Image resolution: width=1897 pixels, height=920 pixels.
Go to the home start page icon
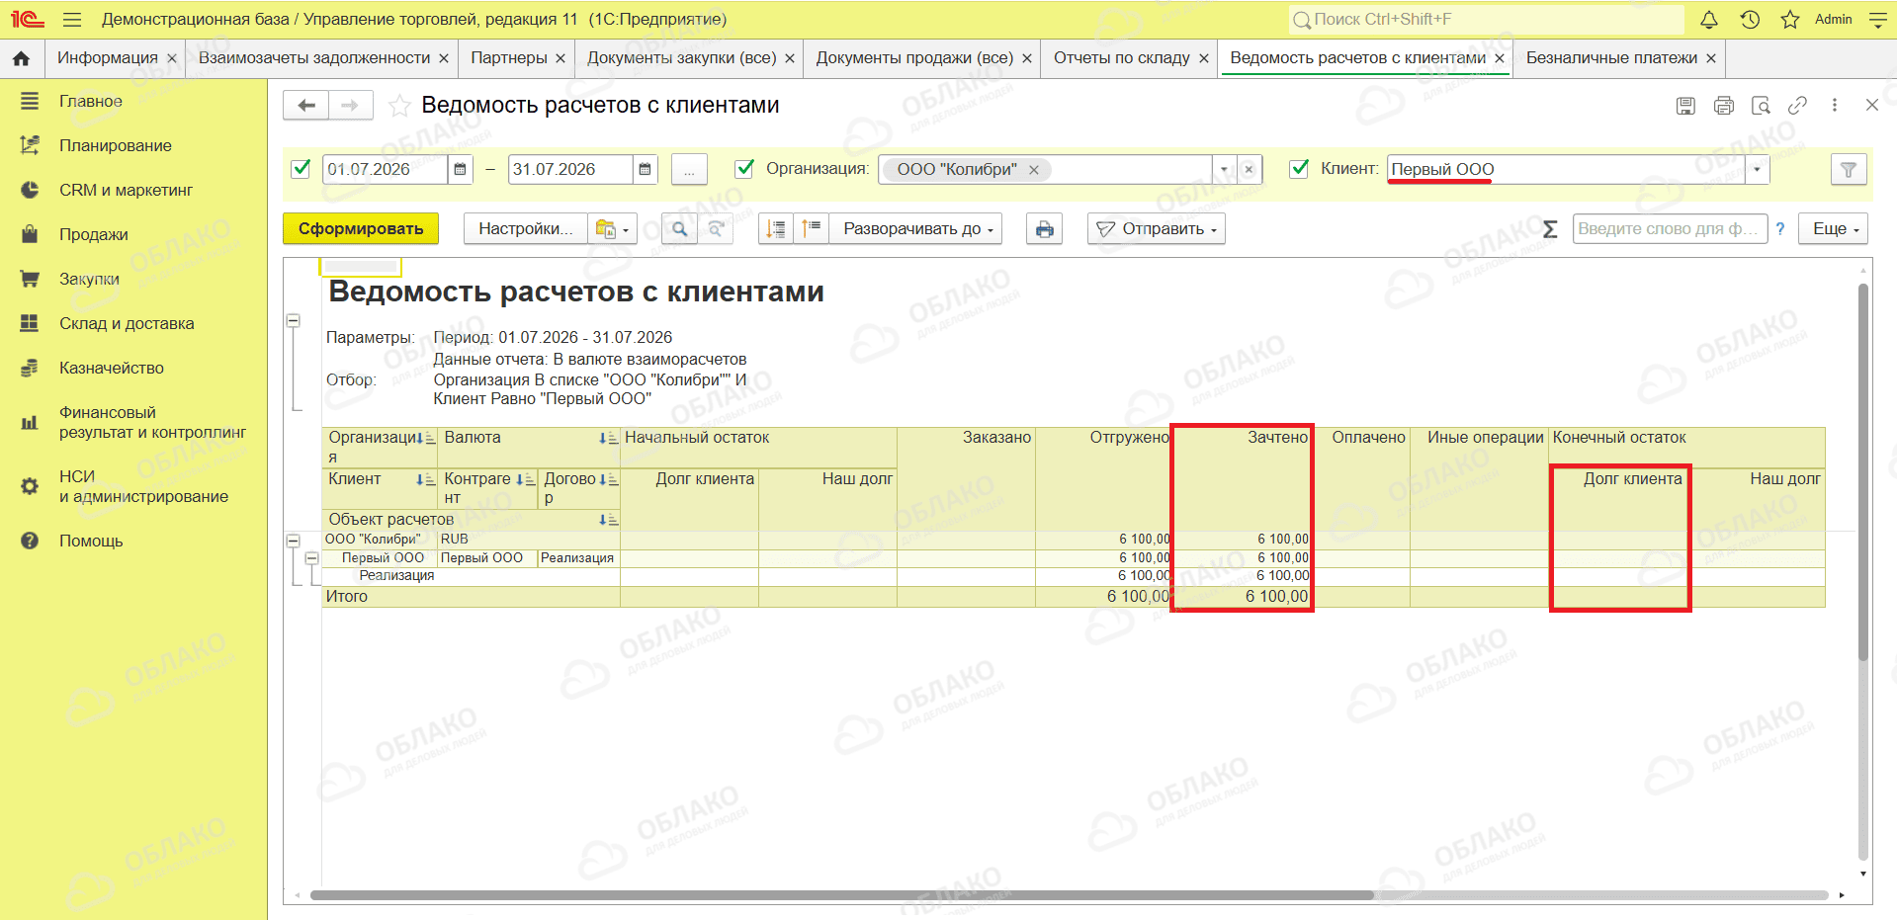click(21, 58)
